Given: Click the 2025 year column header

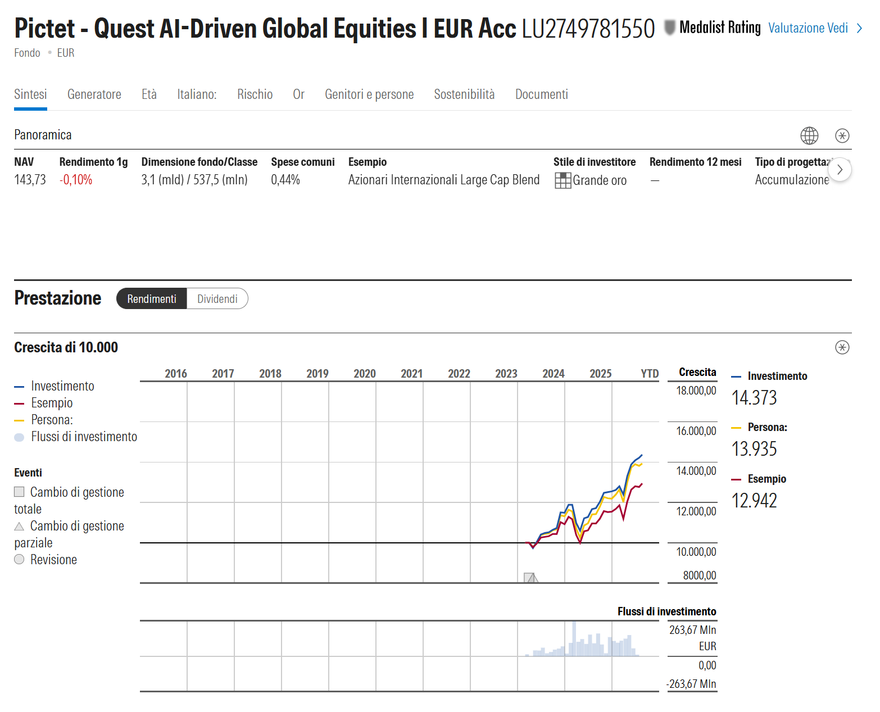Looking at the screenshot, I should [x=601, y=374].
